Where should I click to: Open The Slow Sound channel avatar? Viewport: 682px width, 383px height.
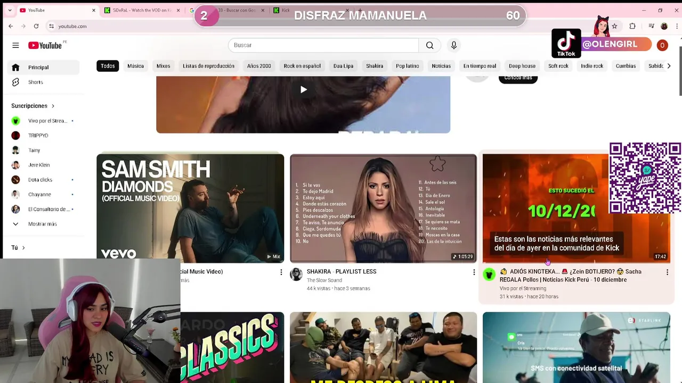pyautogui.click(x=296, y=274)
